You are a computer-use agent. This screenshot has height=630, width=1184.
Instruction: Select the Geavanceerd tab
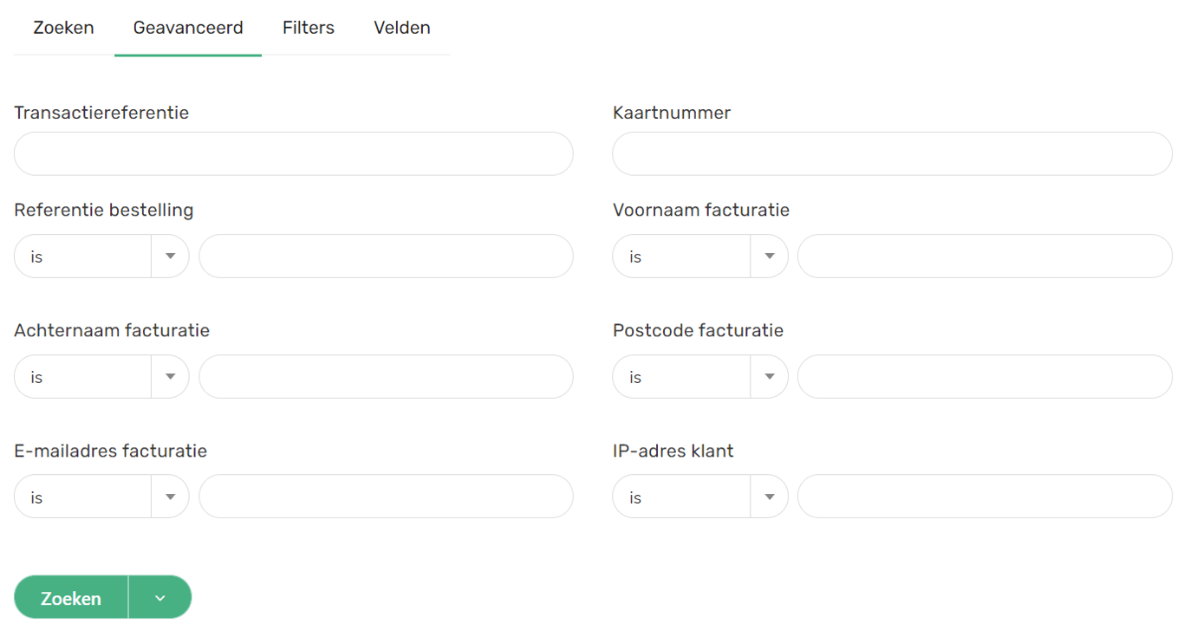coord(188,28)
